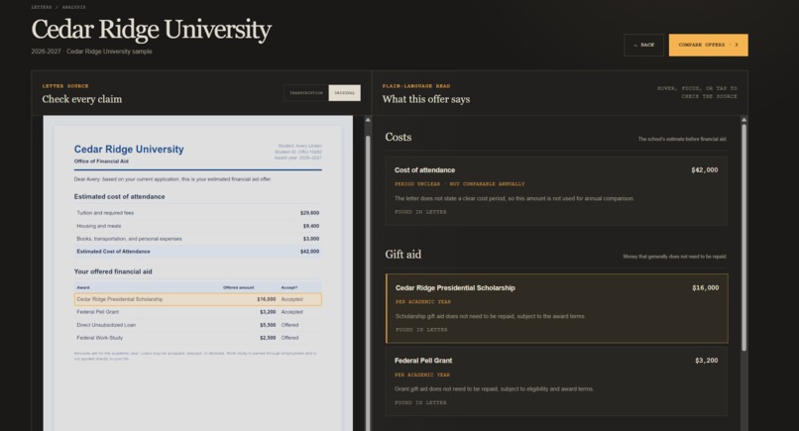Select the Cedar Ridge Presidential Scholarship card
Viewport: 799px width, 431px height.
pos(556,308)
